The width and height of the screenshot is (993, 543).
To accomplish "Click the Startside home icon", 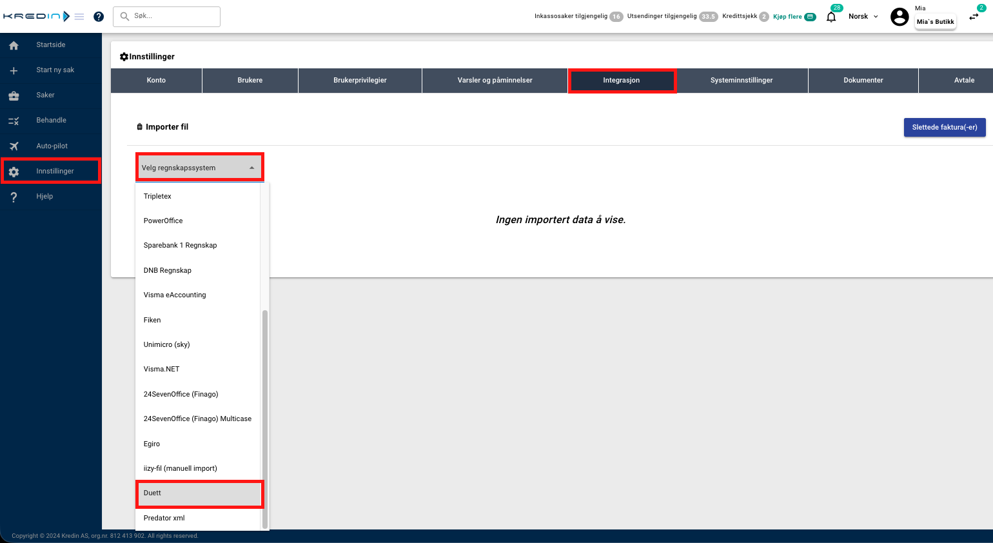I will 14,45.
